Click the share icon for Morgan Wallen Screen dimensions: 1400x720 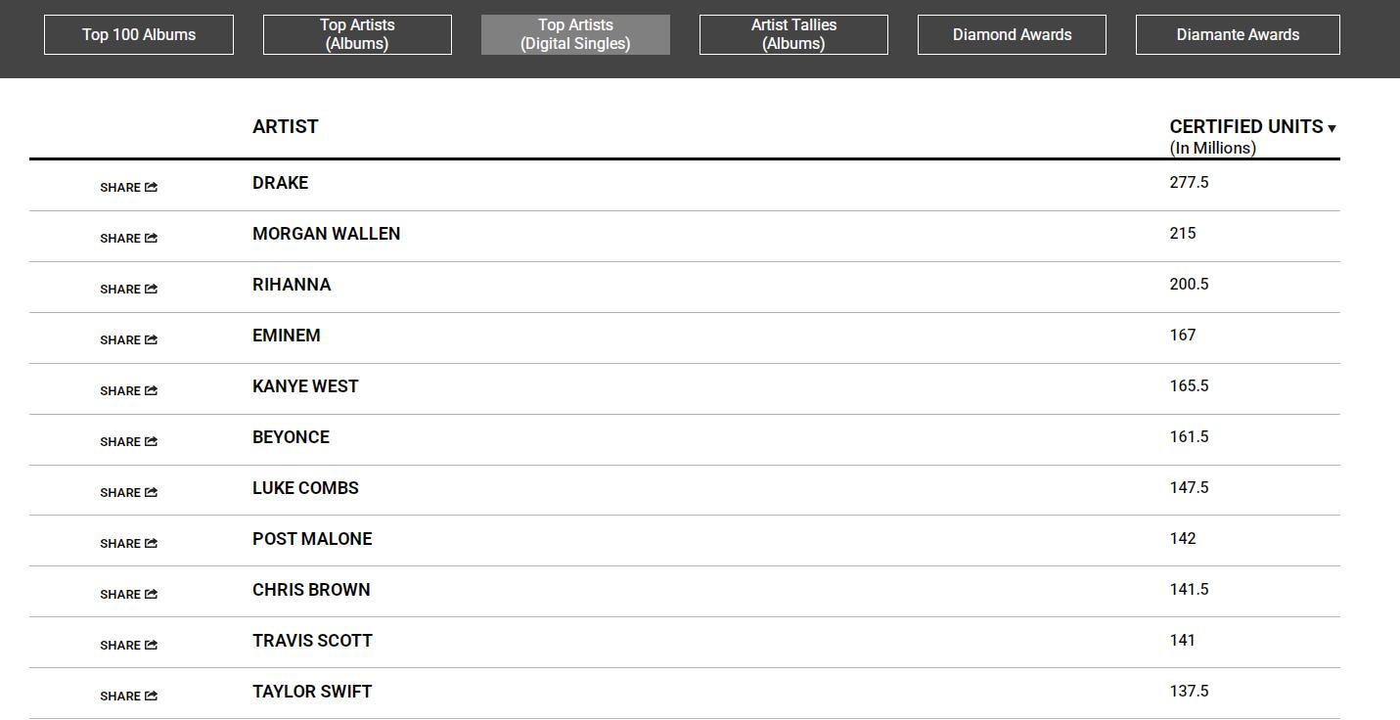[x=151, y=238]
